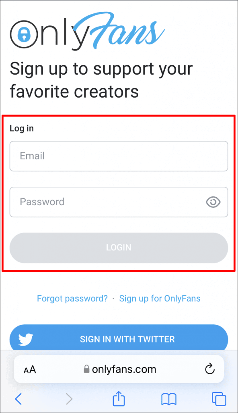Viewport: 238px width, 413px height.
Task: Click the forward navigation arrow
Action: click(69, 399)
